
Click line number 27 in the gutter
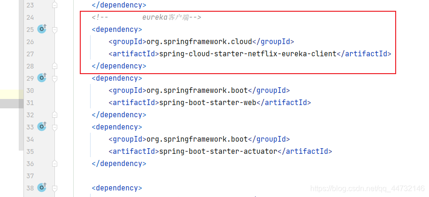[30, 54]
